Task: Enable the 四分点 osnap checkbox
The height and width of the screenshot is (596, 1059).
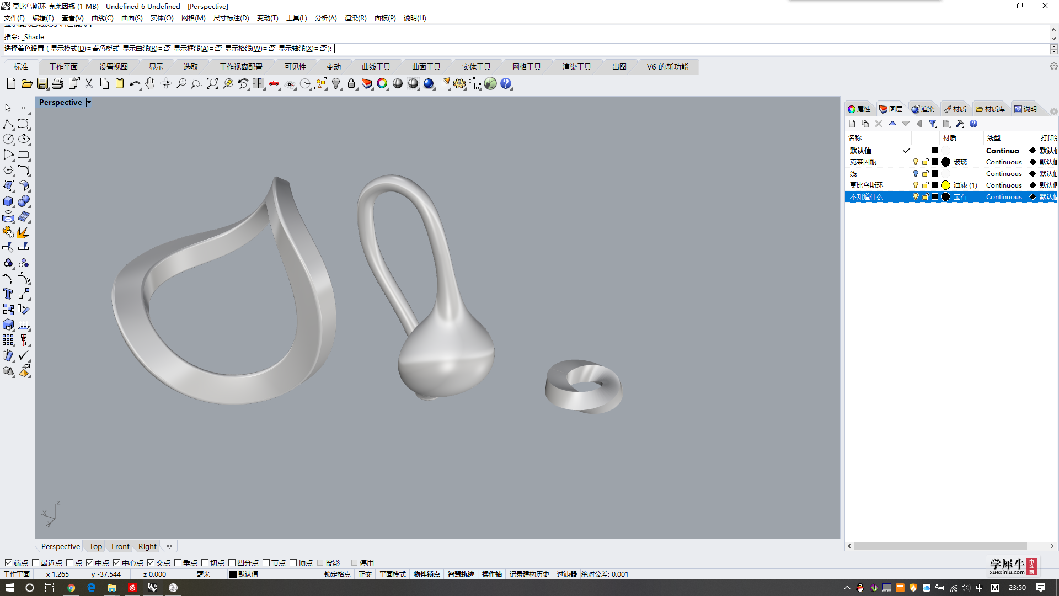Action: click(232, 563)
